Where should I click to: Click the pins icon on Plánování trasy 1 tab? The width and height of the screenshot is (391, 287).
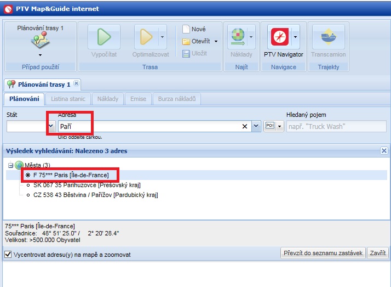(11, 85)
